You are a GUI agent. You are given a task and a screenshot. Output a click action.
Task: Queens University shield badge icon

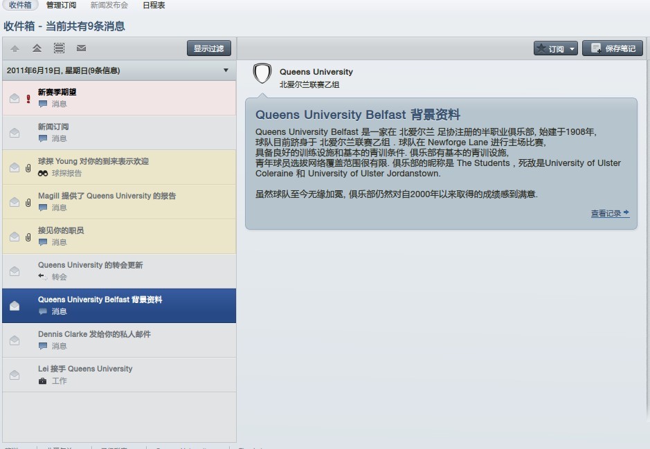pyautogui.click(x=262, y=73)
